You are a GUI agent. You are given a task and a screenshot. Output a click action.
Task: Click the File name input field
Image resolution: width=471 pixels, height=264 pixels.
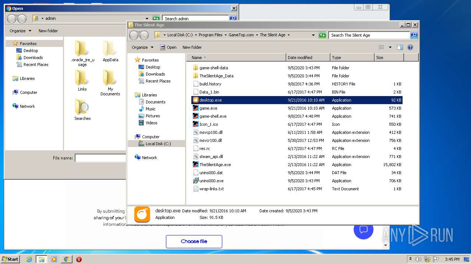100,158
